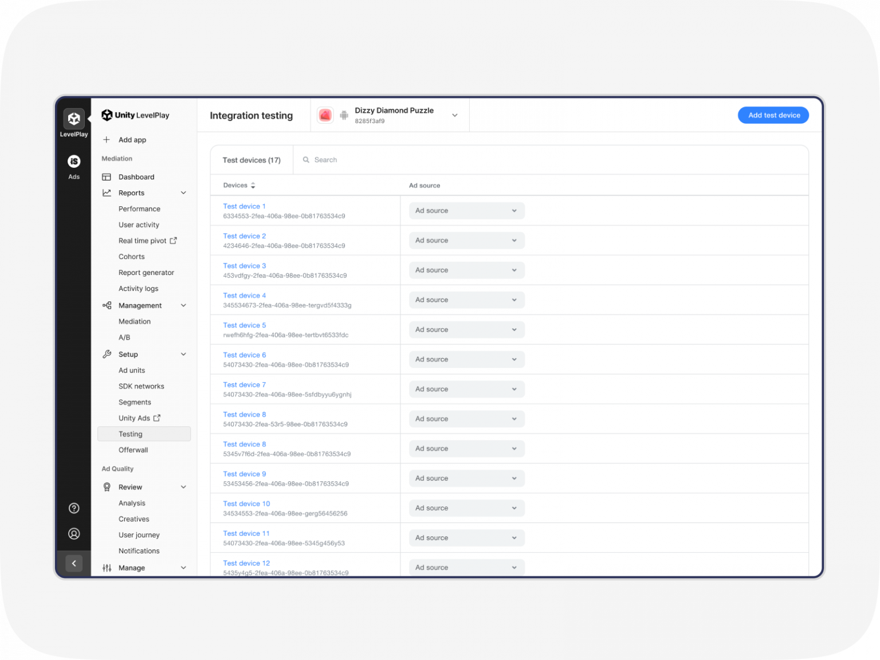
Task: Collapse the Setup menu section
Action: pyautogui.click(x=183, y=355)
